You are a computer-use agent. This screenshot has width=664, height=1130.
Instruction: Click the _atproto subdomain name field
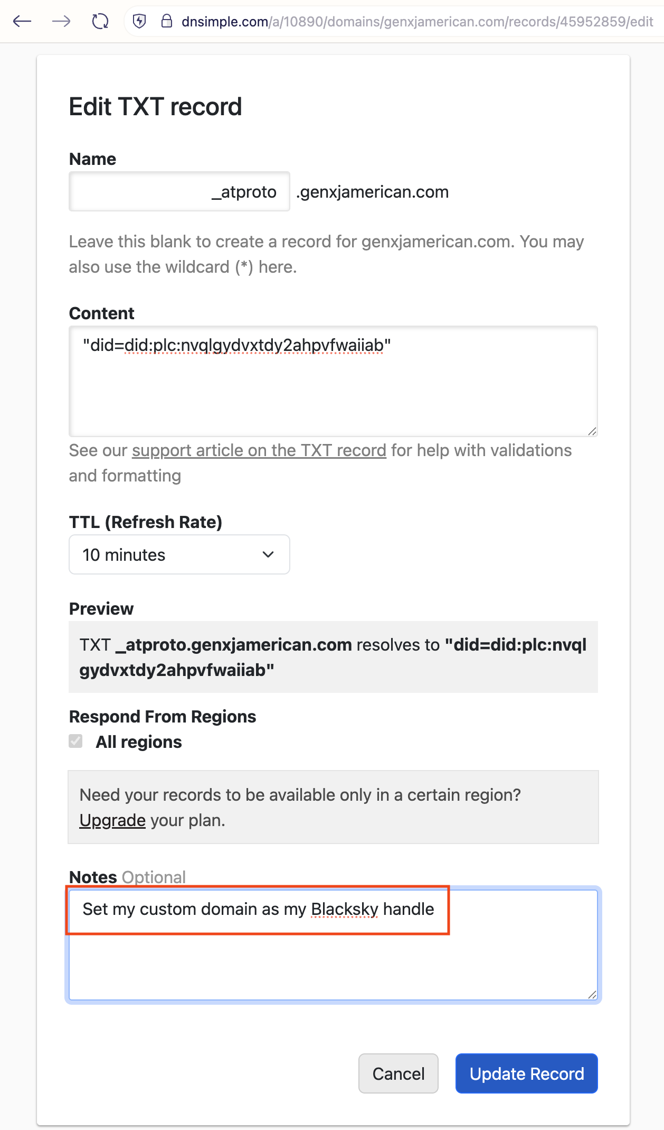click(x=179, y=191)
